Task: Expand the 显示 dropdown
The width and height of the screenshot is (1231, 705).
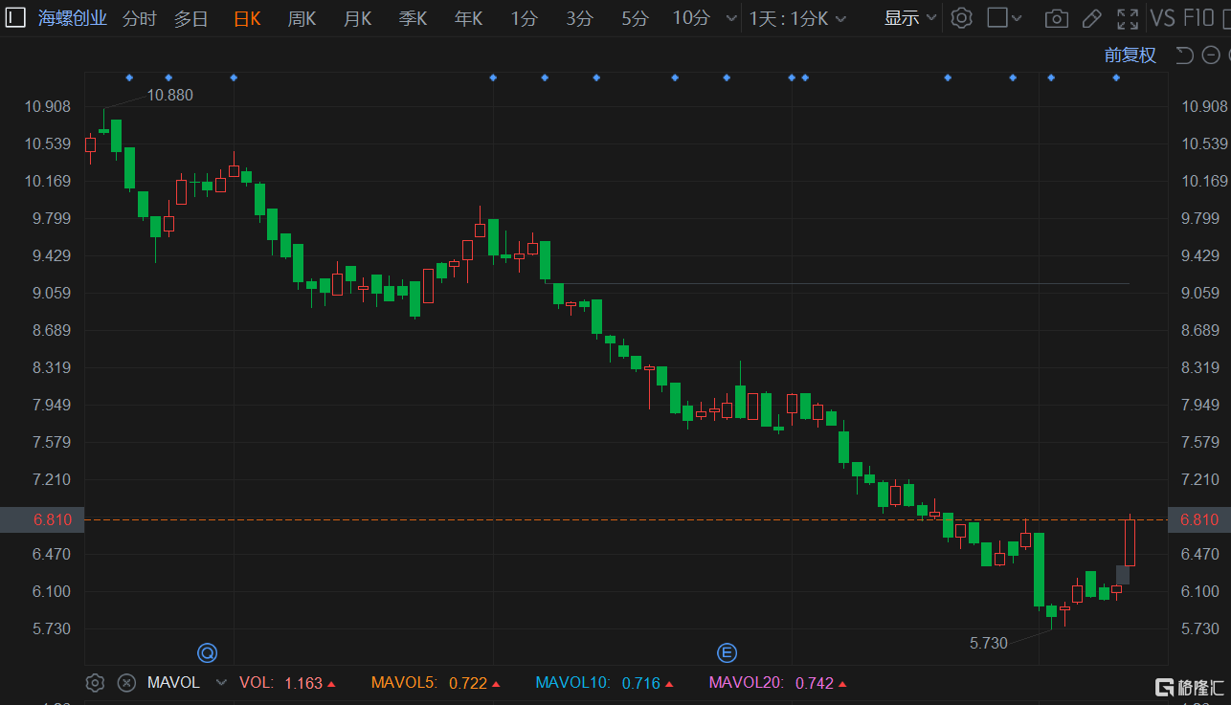Action: click(x=910, y=18)
